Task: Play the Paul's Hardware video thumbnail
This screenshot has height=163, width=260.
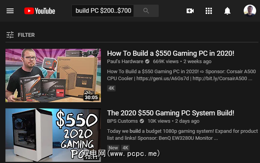Action: 53,75
